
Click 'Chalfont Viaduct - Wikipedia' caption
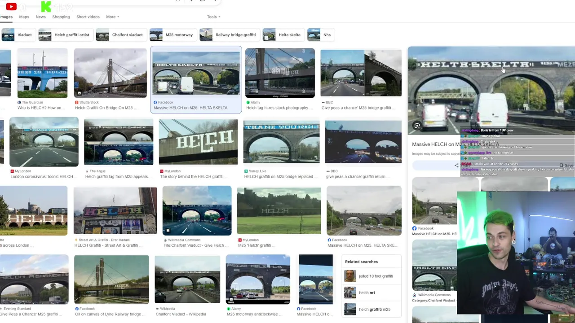coord(181,314)
